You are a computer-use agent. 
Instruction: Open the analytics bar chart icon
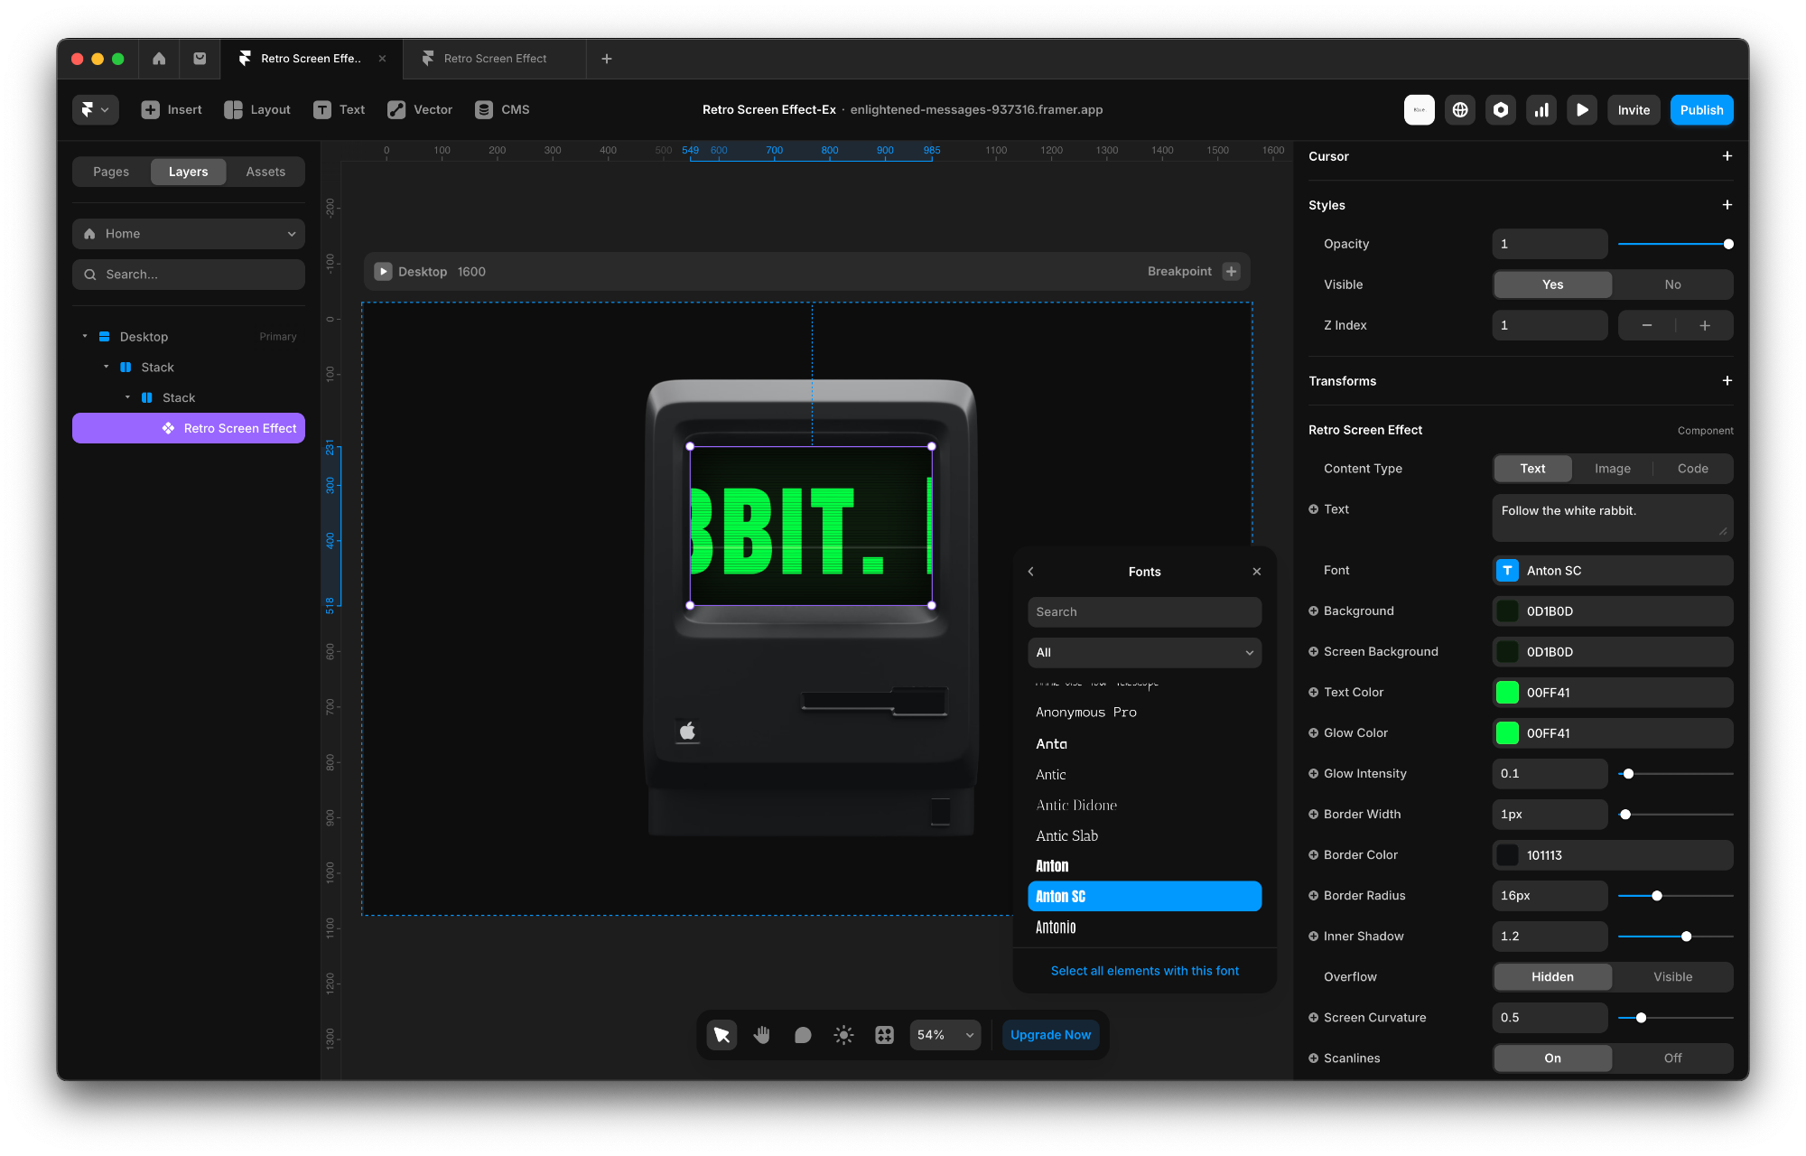pyautogui.click(x=1541, y=109)
